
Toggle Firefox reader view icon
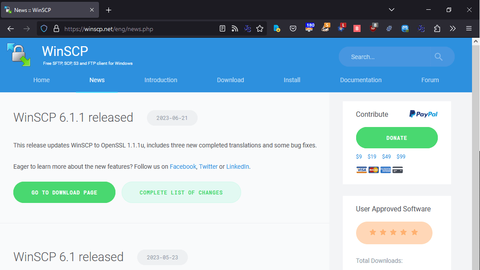[222, 28]
